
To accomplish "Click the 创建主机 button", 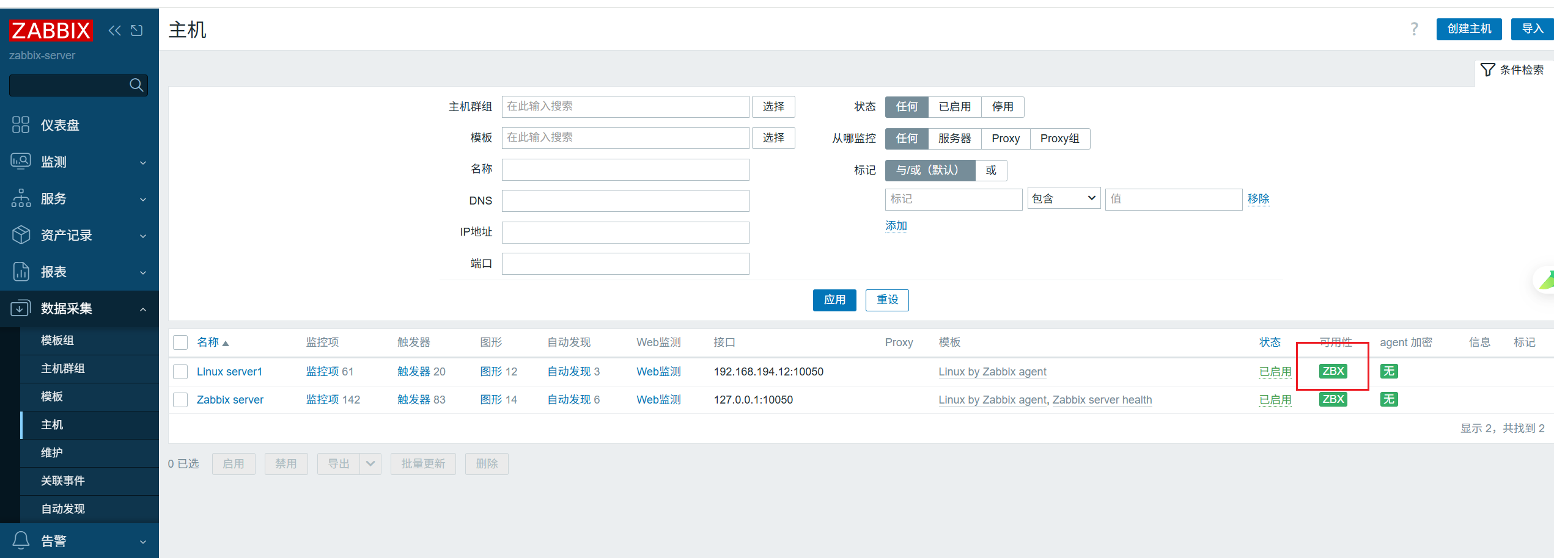I will click(1469, 29).
